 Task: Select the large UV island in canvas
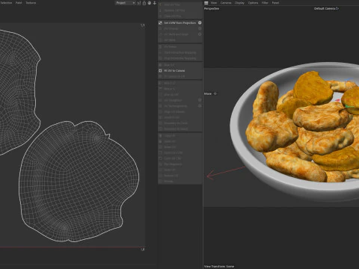tap(79, 182)
